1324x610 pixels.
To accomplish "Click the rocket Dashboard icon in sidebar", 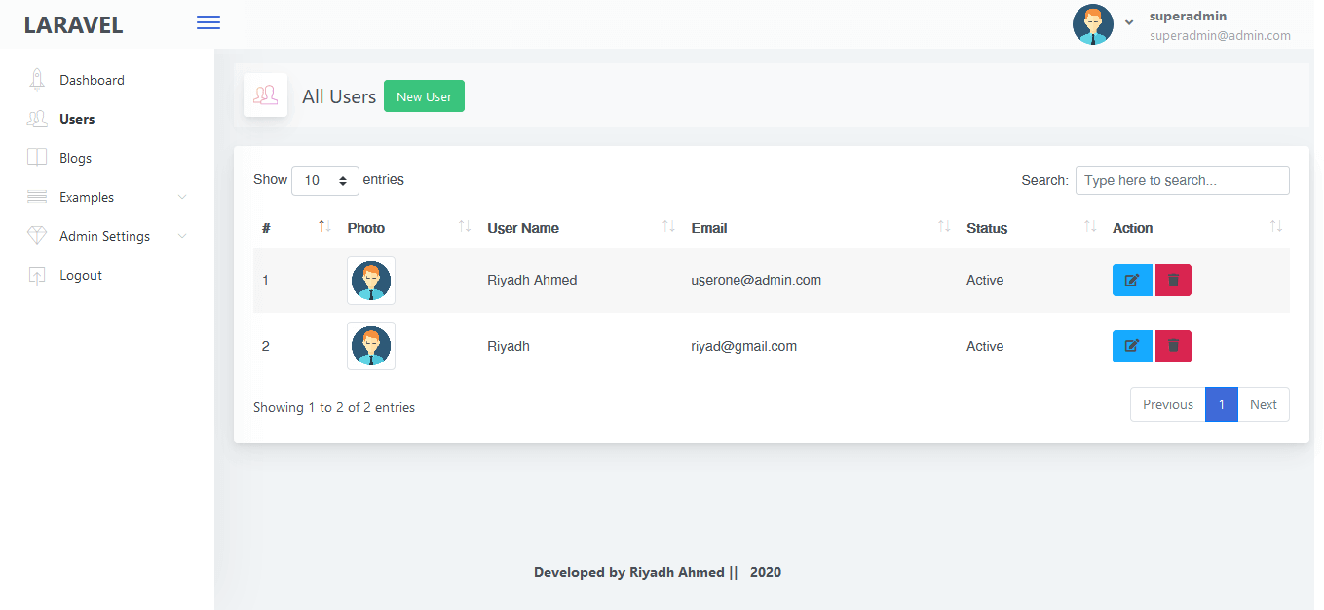I will point(37,80).
